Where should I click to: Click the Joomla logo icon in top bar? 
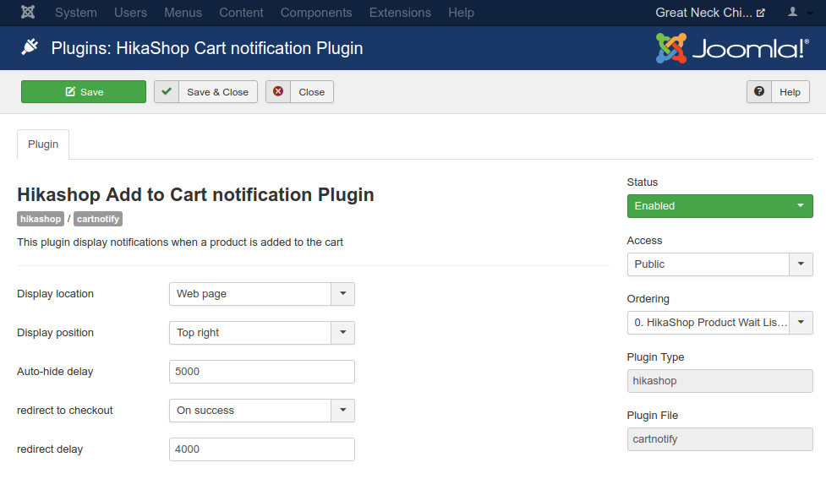tap(28, 13)
